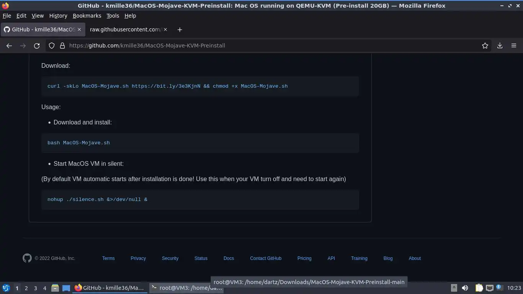Screen dimensions: 523x294
Task: Open the View menu
Action: point(38,16)
